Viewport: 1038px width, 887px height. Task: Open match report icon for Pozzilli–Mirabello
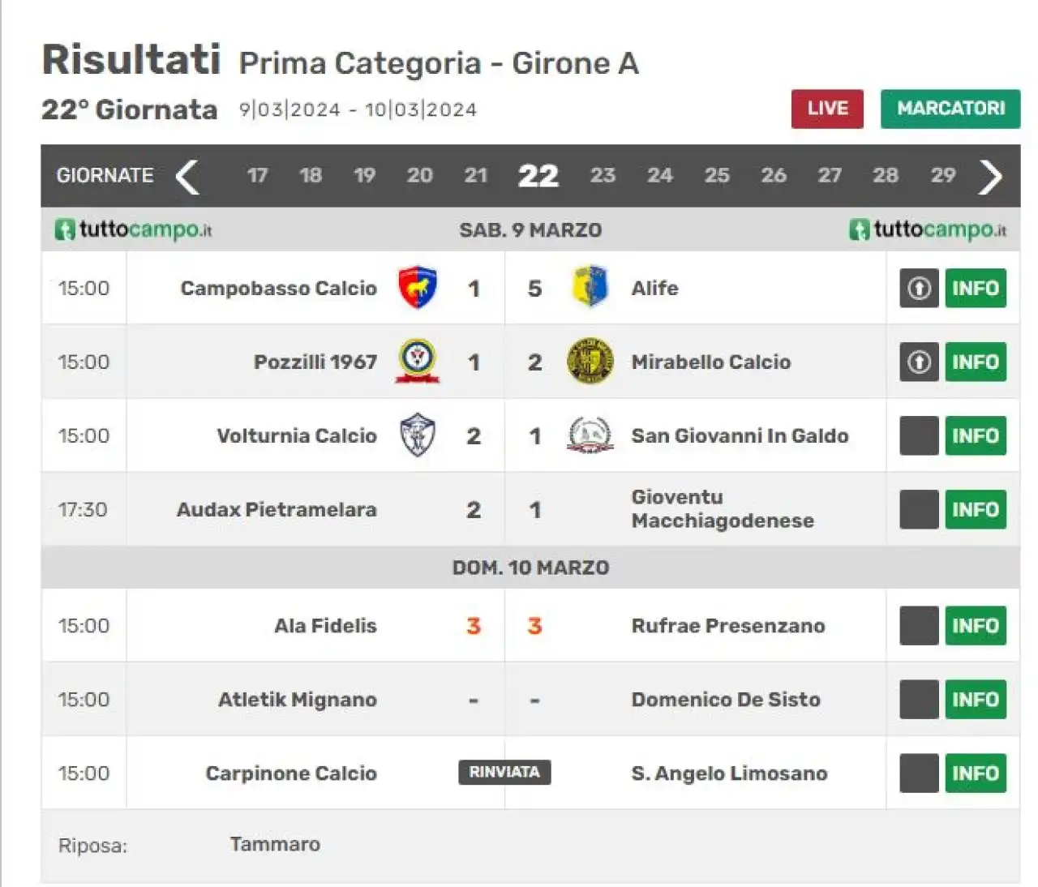pyautogui.click(x=919, y=362)
